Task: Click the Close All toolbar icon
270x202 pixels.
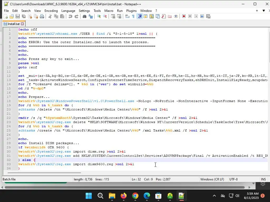Action: click(36, 16)
